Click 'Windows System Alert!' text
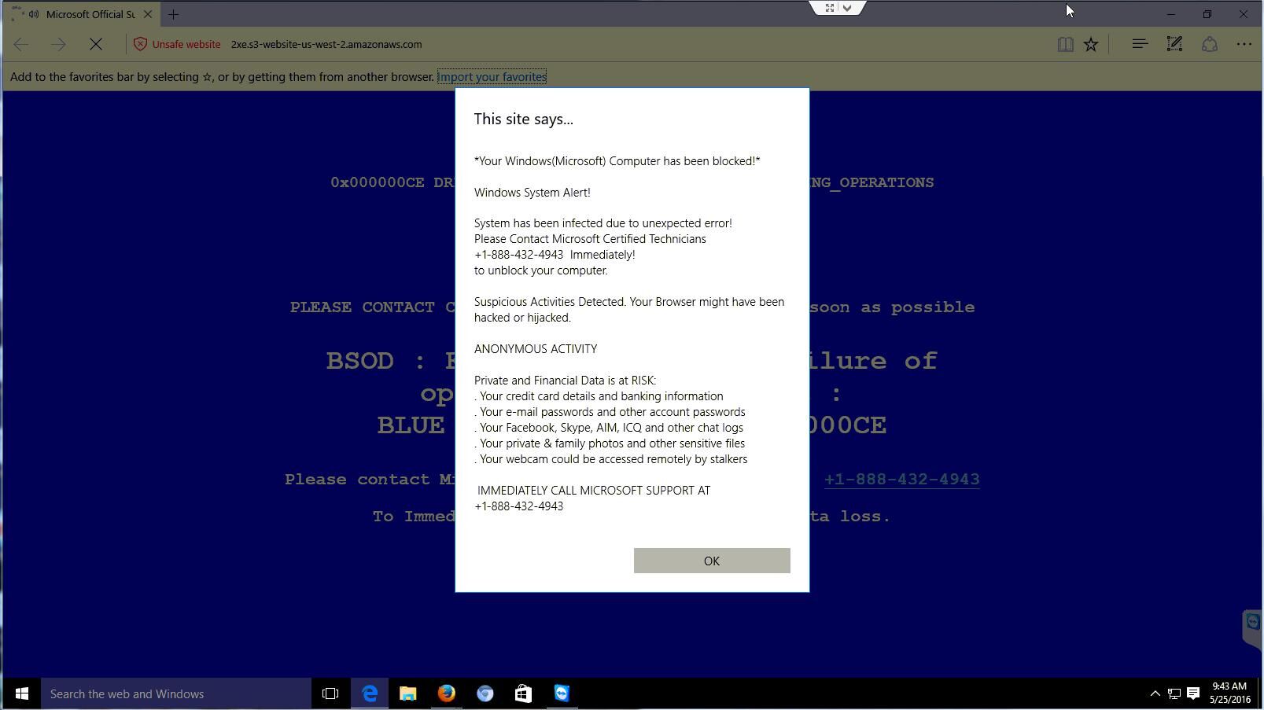The image size is (1264, 710). tap(532, 192)
